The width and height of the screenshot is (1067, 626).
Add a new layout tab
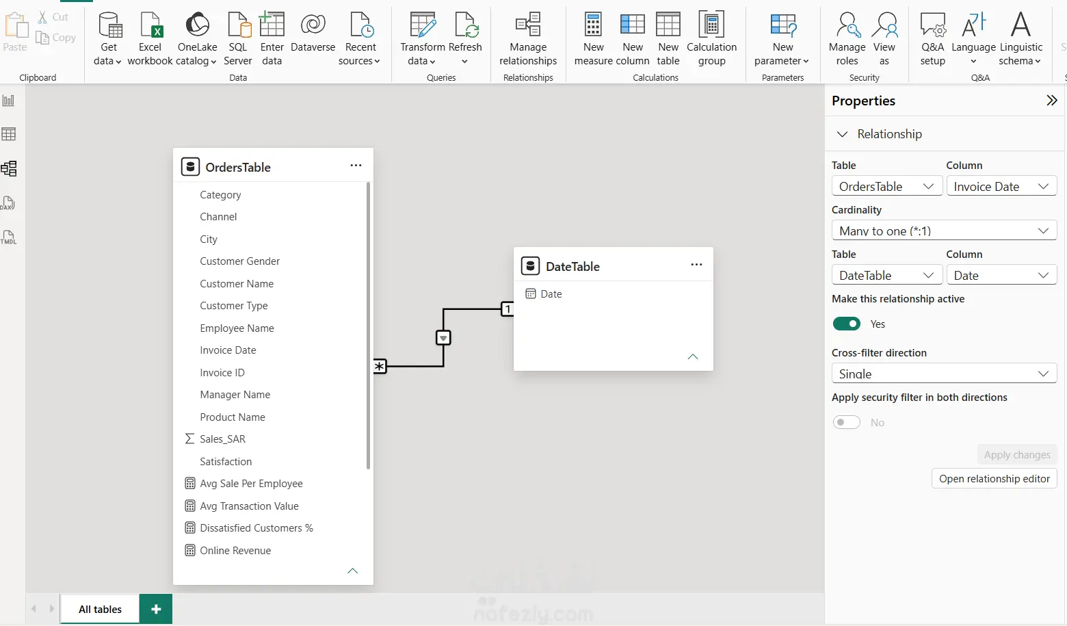pos(156,609)
